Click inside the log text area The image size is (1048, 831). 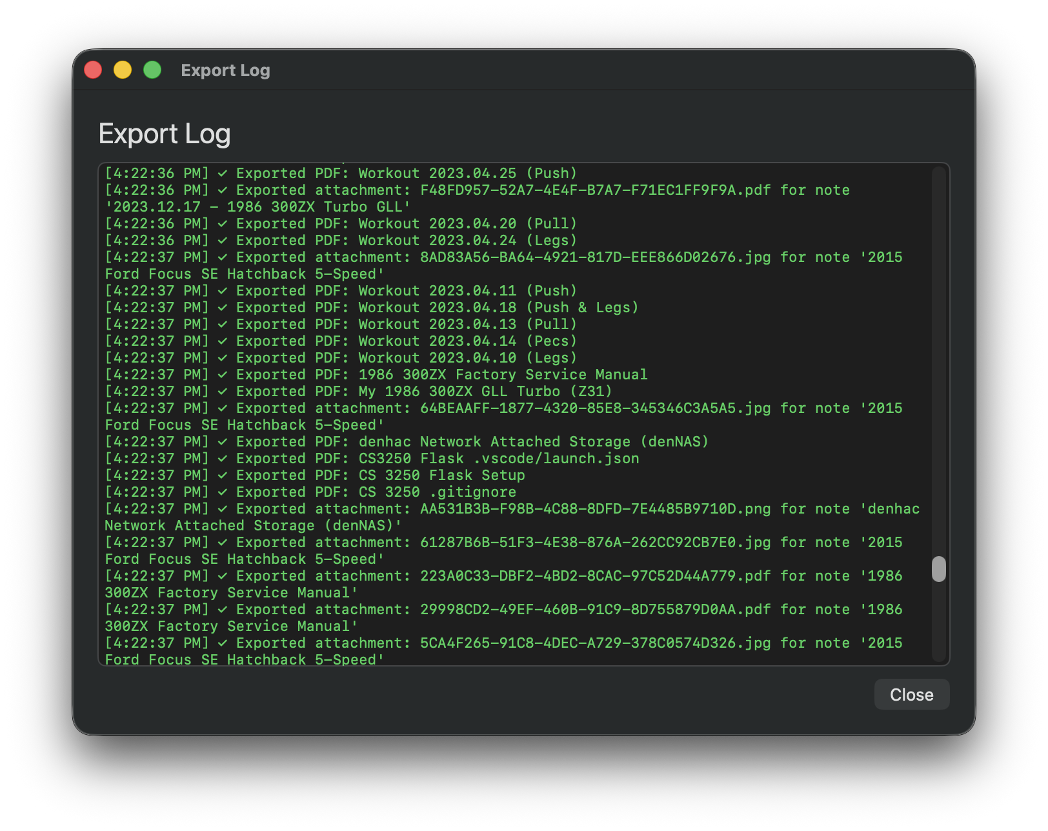click(516, 413)
